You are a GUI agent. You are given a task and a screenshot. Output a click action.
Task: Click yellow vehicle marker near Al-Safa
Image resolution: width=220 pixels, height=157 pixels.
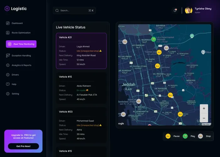[157, 66]
